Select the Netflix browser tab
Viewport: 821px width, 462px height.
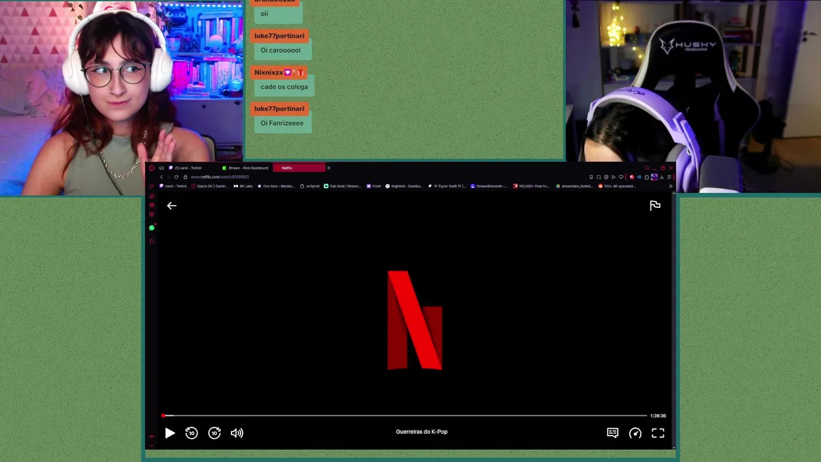pyautogui.click(x=299, y=168)
